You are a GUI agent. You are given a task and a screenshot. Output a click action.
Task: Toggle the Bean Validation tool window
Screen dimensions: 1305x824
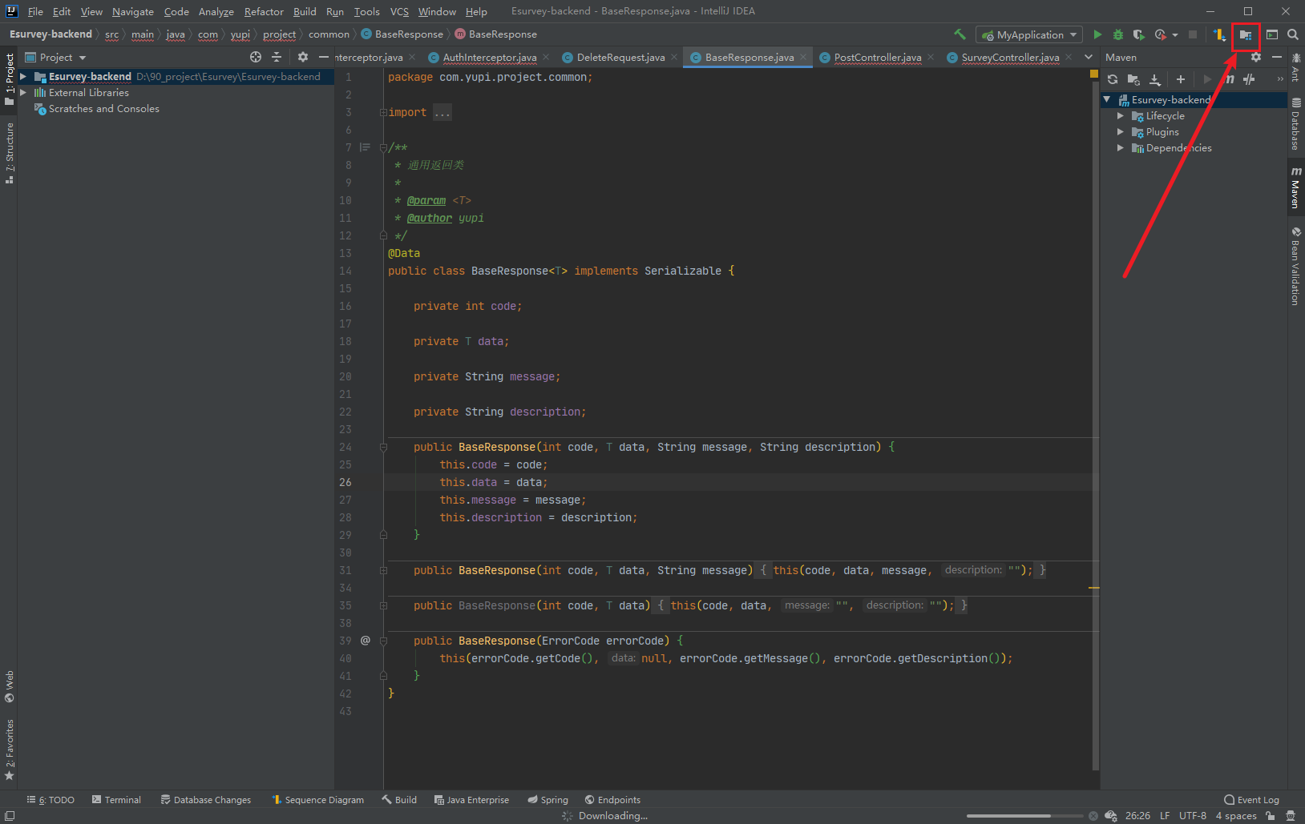[x=1295, y=266]
